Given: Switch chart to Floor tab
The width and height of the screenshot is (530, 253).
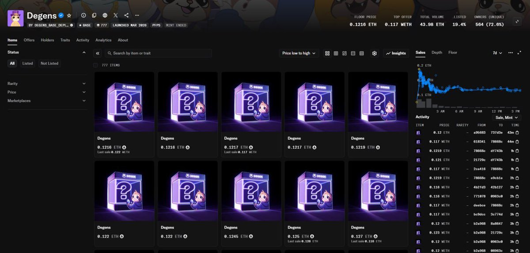Looking at the screenshot, I should (x=453, y=52).
